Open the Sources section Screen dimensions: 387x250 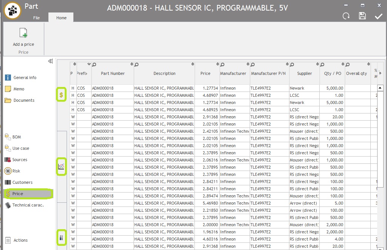tap(20, 160)
